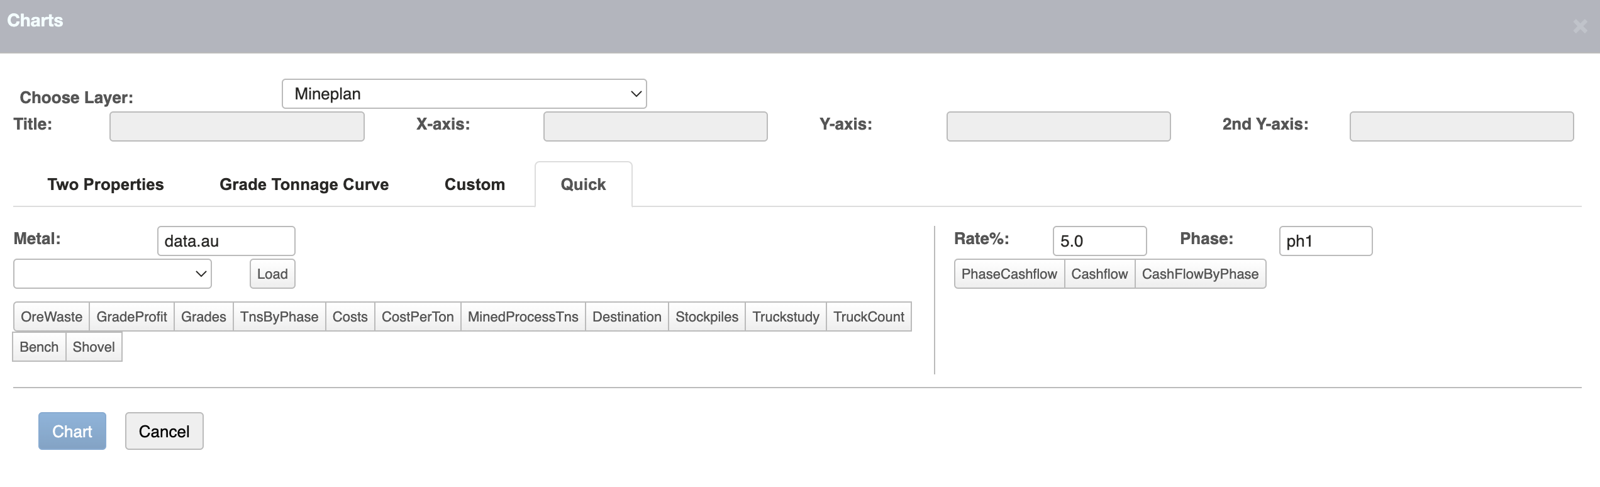Click the Truckstudy button
Screen dimensions: 1600x487
coord(786,316)
